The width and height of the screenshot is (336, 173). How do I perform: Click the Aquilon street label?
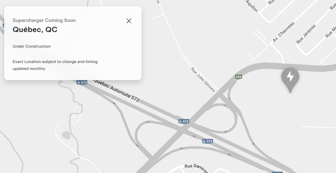pyautogui.click(x=251, y=6)
